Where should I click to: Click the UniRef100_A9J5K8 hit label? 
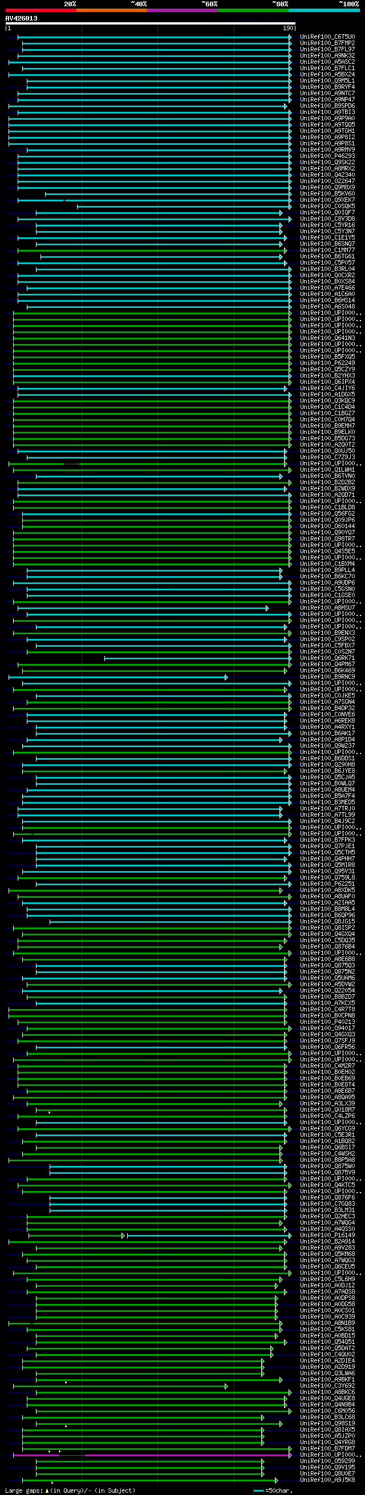pos(327,1480)
